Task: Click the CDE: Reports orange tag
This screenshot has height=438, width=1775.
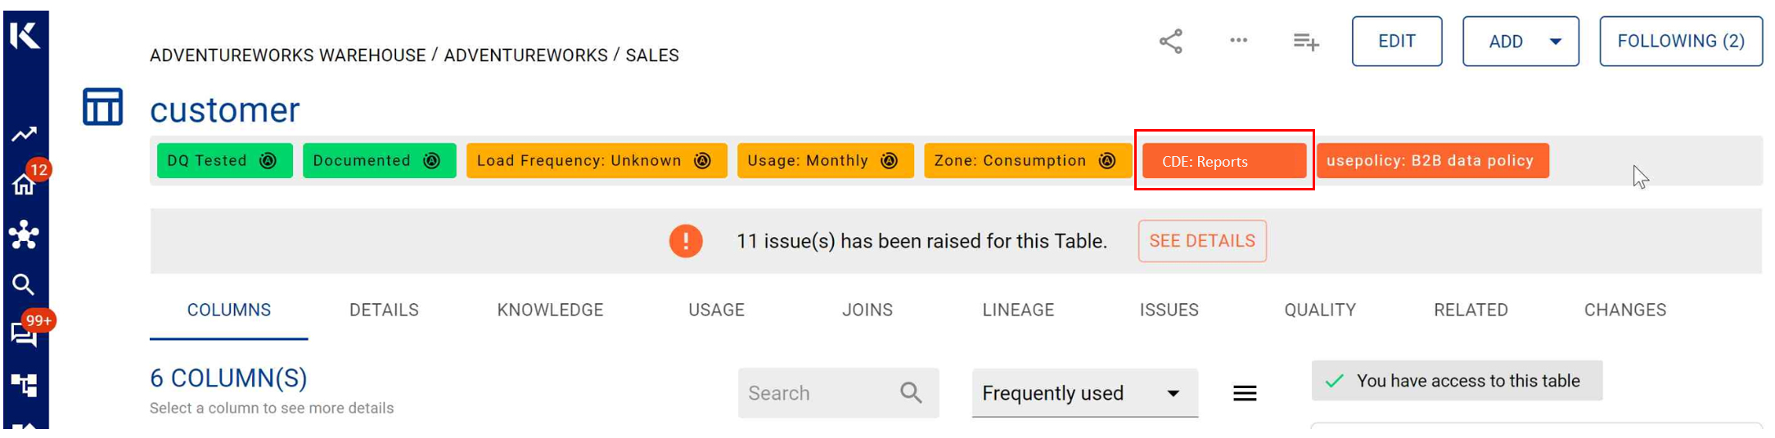Action: [1223, 161]
